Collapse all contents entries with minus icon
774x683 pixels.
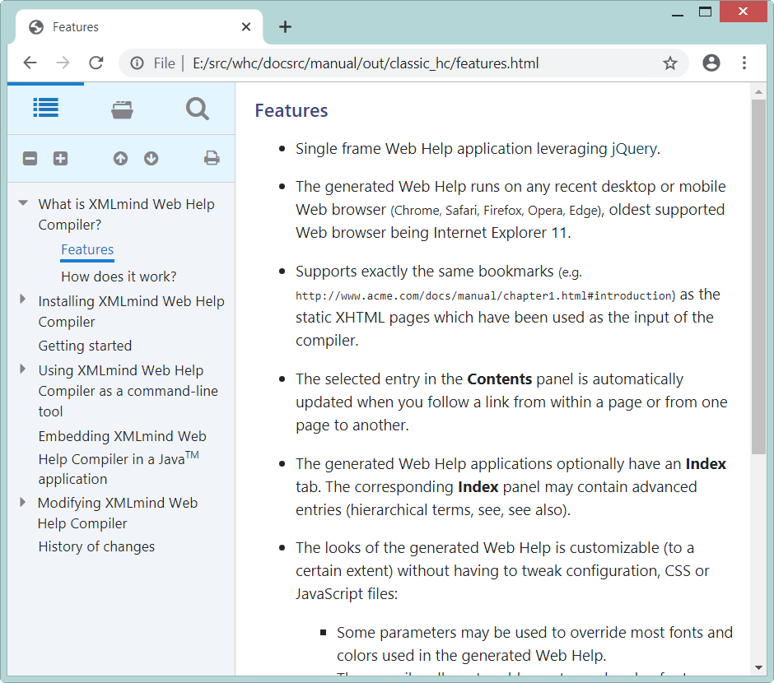30,158
